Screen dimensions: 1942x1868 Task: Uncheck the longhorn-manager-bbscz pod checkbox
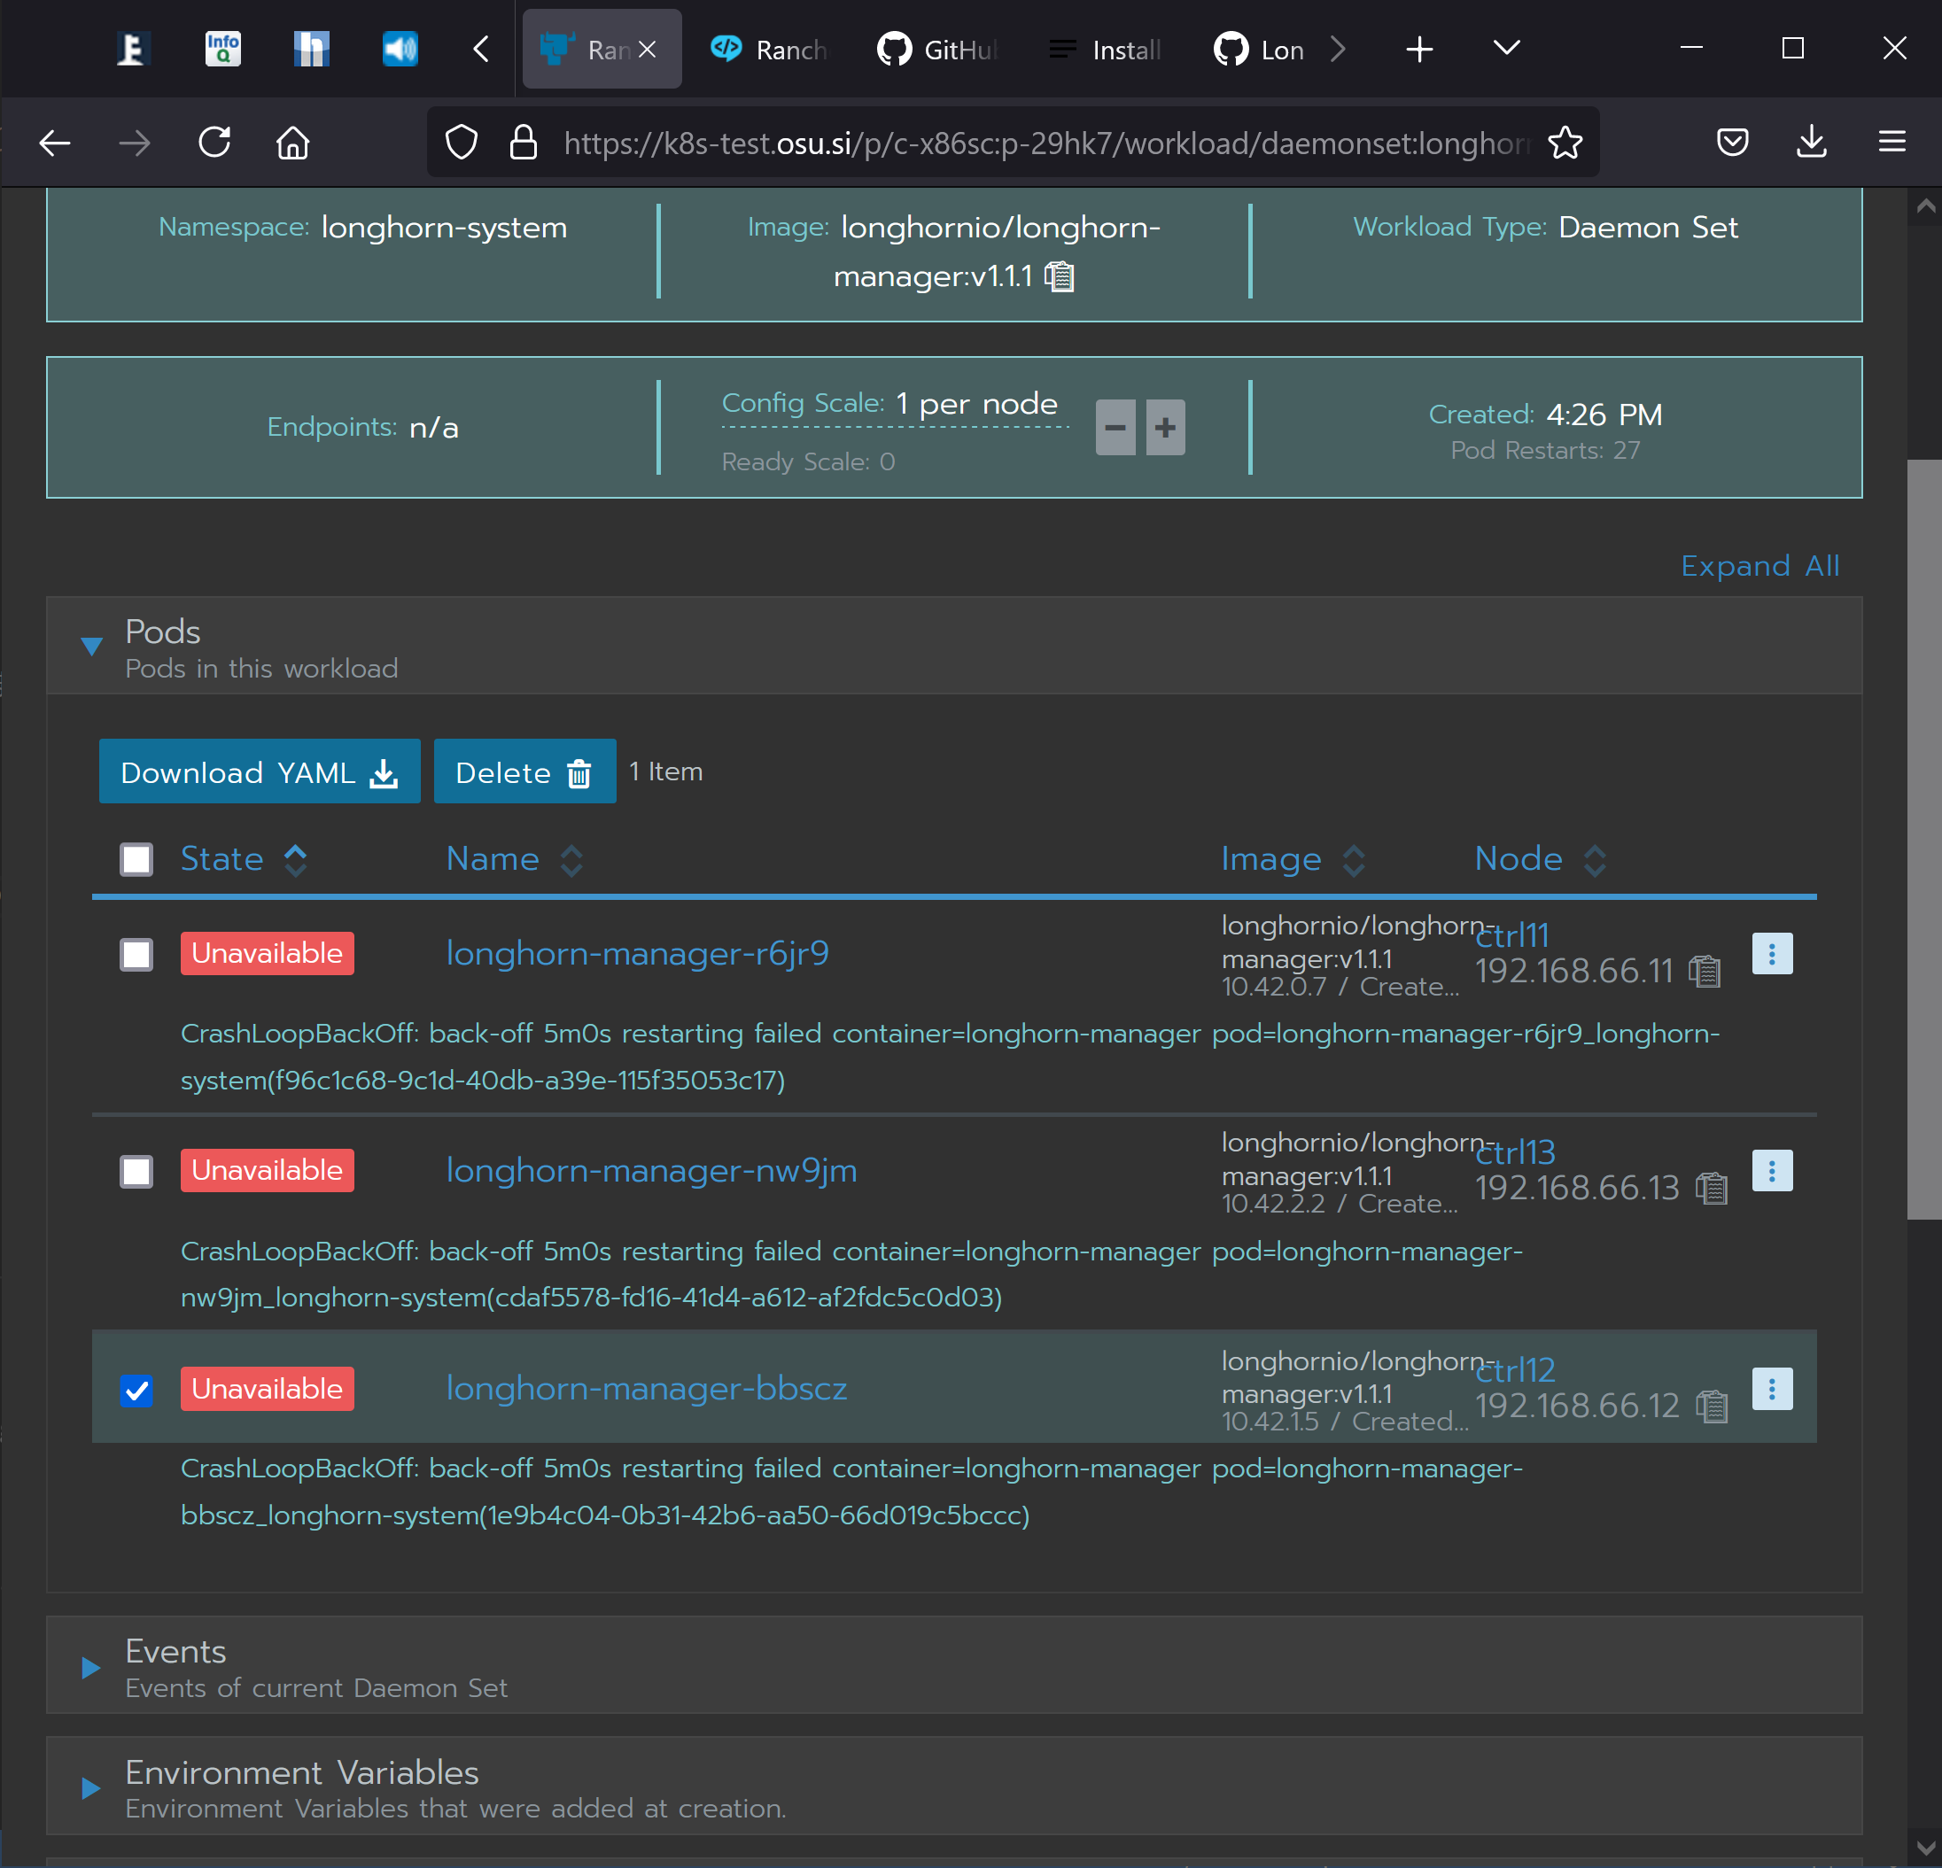[x=136, y=1391]
